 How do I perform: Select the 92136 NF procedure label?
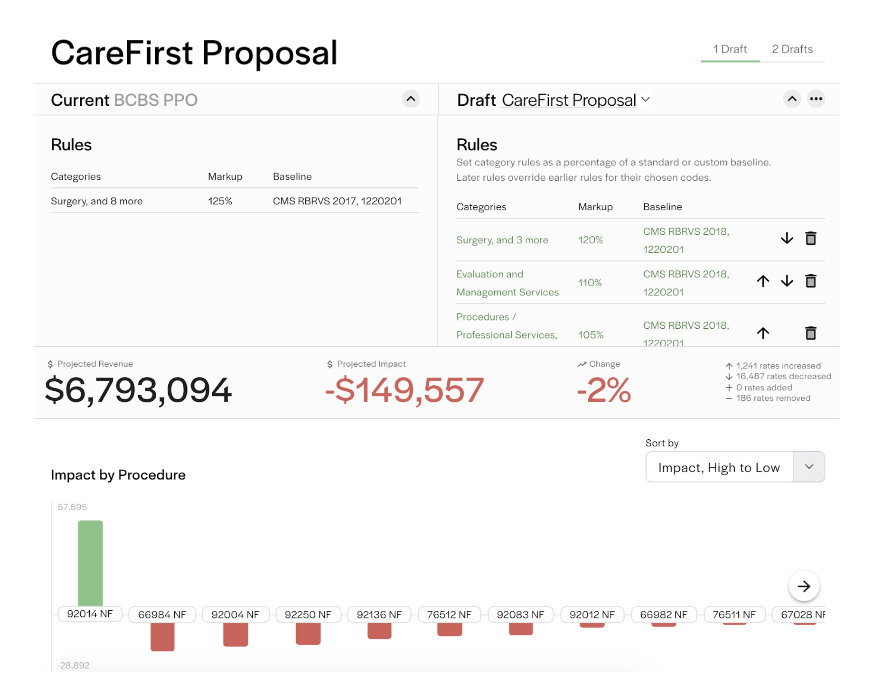tap(379, 615)
